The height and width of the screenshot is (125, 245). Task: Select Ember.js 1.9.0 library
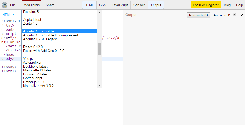point(59,82)
